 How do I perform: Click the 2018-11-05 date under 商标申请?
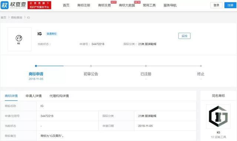pyautogui.click(x=36, y=79)
